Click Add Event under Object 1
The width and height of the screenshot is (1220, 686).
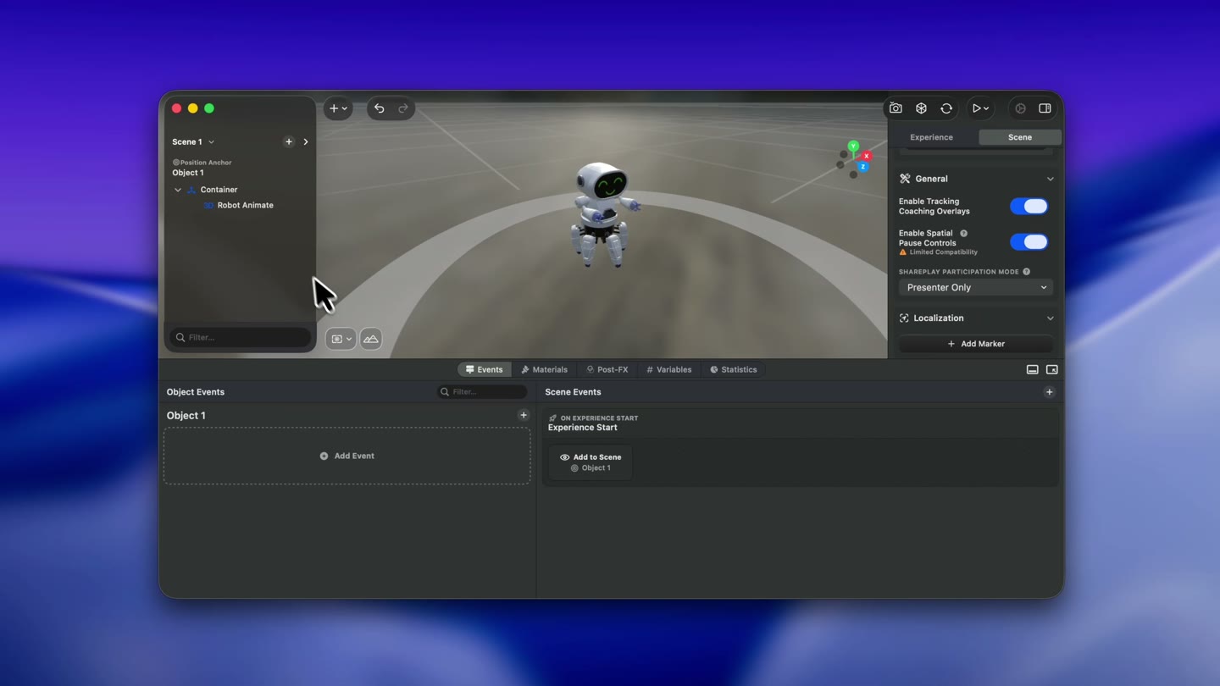[x=347, y=456]
